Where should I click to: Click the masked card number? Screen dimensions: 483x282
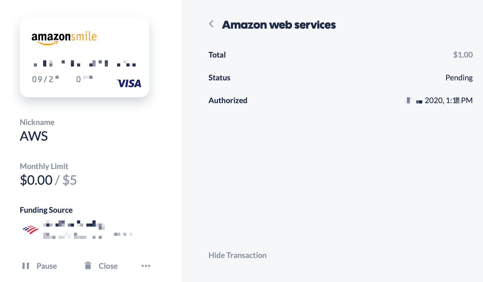click(x=85, y=63)
